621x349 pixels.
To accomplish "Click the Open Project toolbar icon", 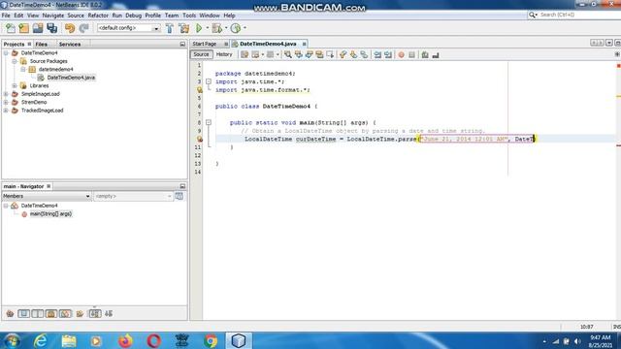I will click(38, 28).
